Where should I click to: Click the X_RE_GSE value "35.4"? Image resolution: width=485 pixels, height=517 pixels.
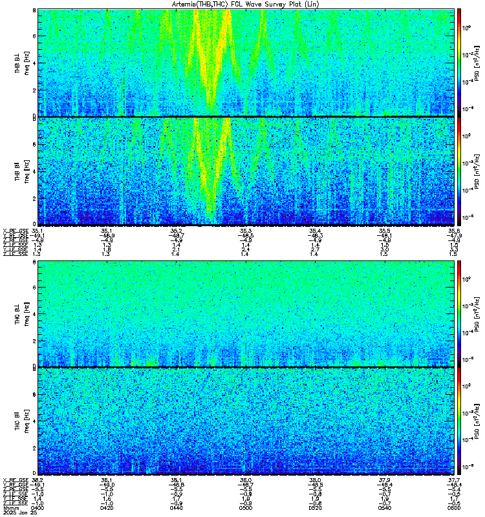click(315, 231)
